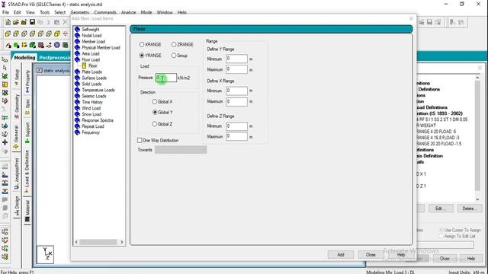This screenshot has width=488, height=274.
Task: Switch to the Modeling tab
Action: click(24, 58)
